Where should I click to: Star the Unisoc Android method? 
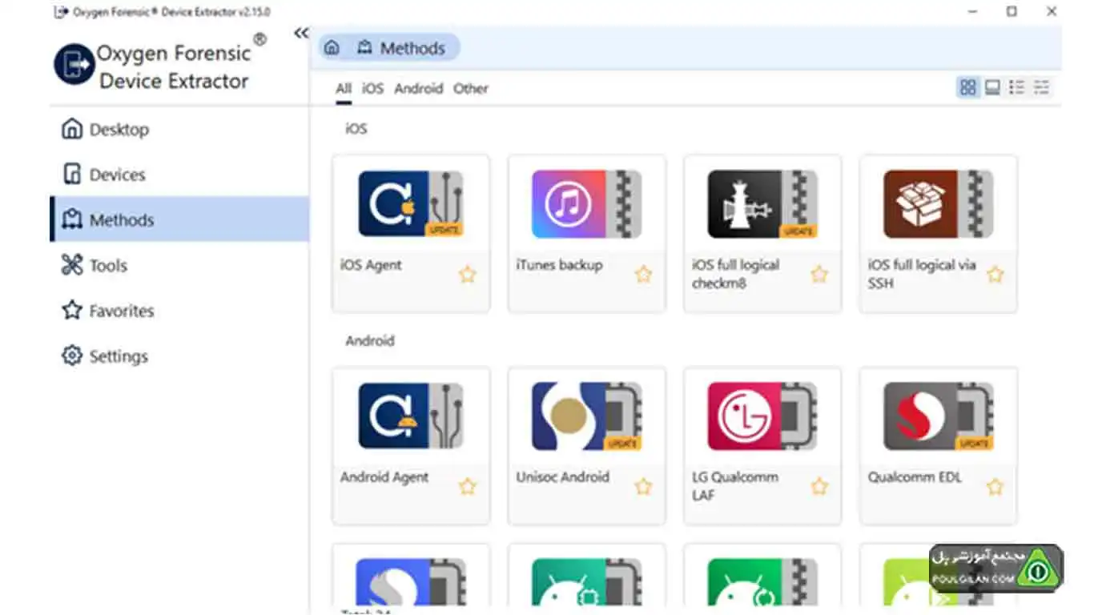click(x=643, y=487)
